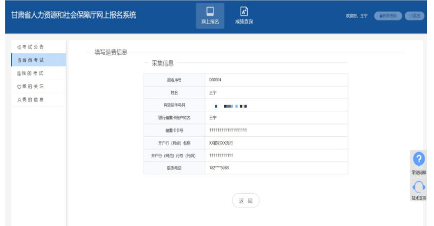The height and width of the screenshot is (226, 434).
Task: Open the 网上报名 online registration tab
Action: (210, 15)
